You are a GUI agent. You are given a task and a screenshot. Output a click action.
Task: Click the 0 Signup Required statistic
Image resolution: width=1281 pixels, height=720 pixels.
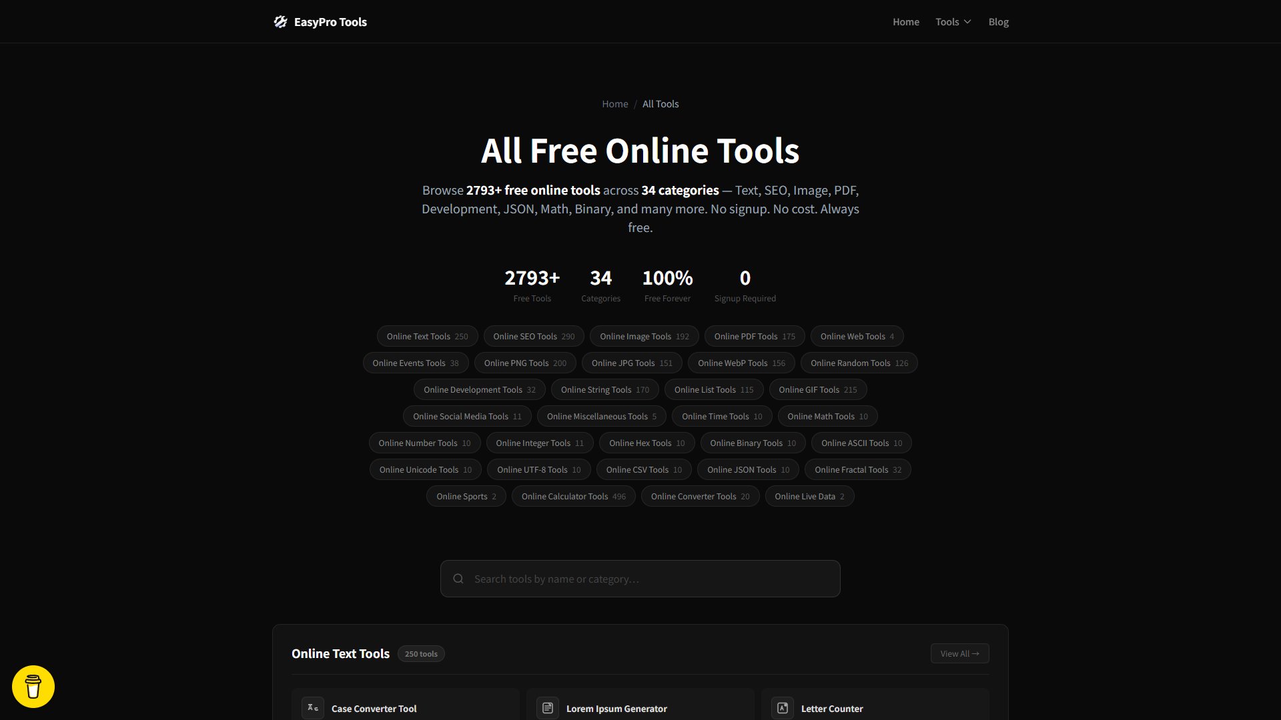pyautogui.click(x=745, y=285)
